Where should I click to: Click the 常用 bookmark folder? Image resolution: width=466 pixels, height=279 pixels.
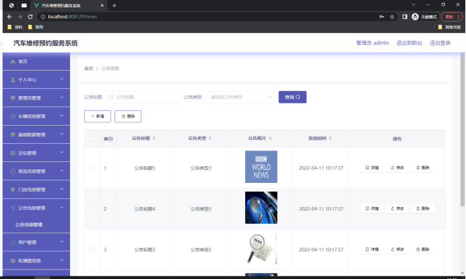36,27
